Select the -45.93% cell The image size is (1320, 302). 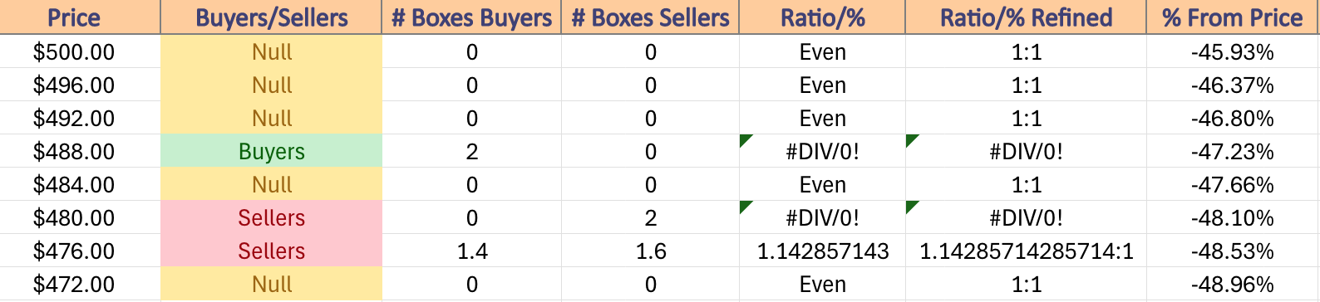(x=1233, y=51)
